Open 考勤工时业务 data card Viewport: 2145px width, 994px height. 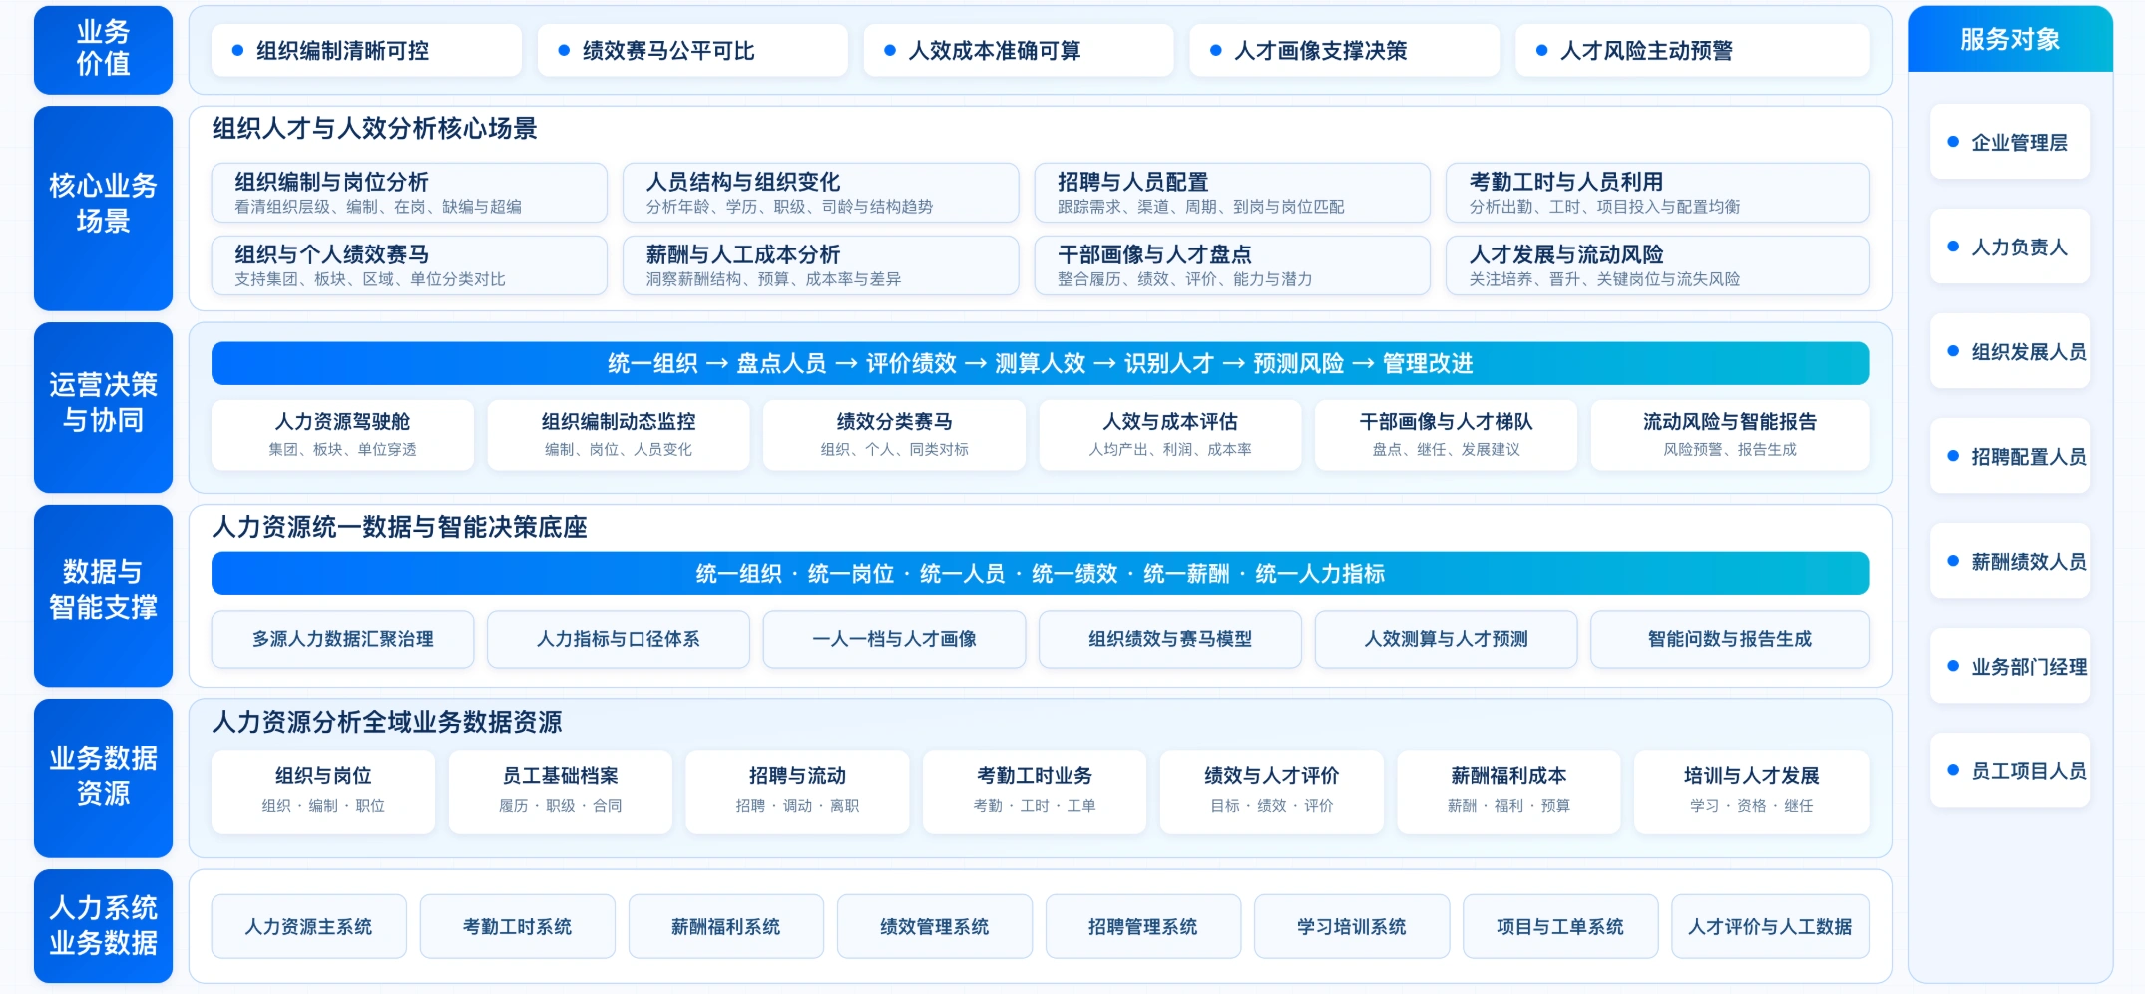coord(1035,792)
